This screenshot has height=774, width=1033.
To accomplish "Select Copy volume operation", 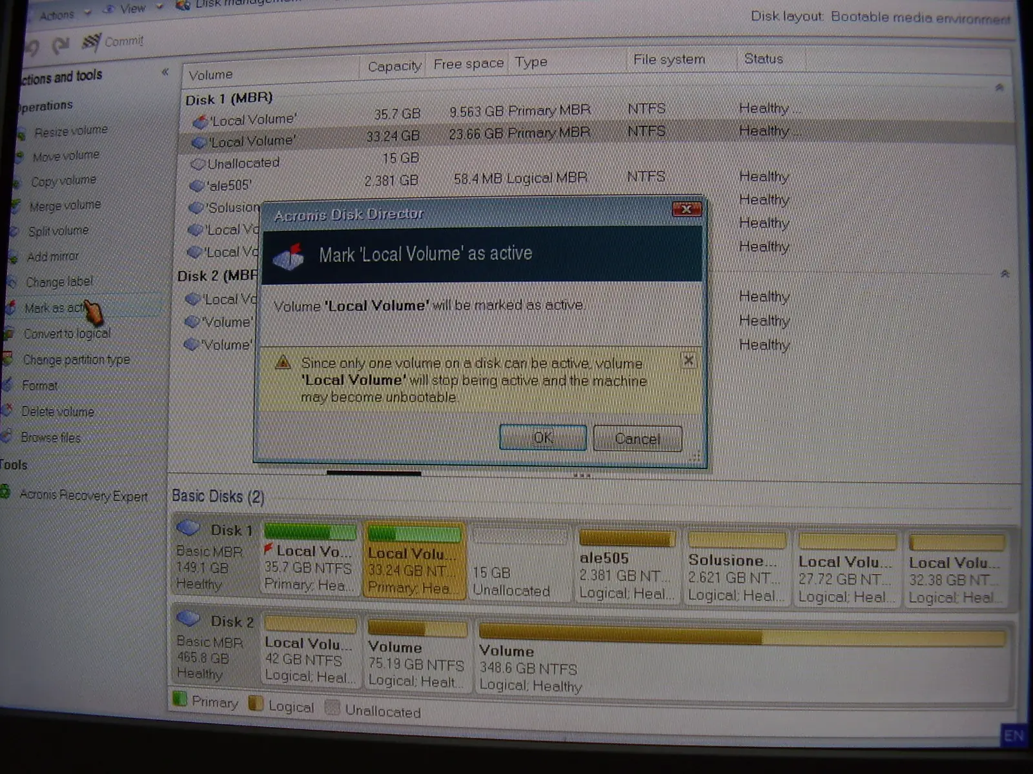I will click(63, 181).
